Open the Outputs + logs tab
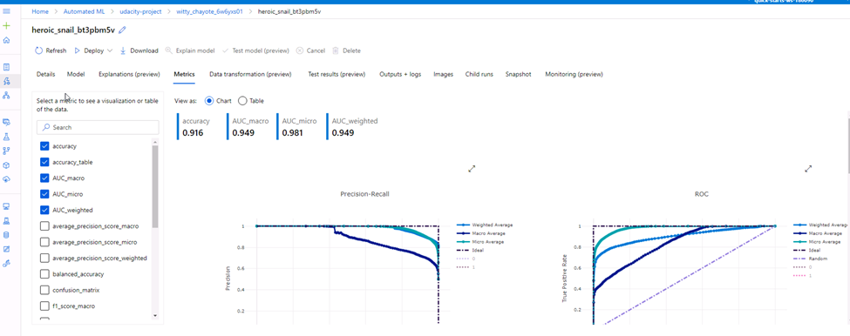 click(x=400, y=74)
